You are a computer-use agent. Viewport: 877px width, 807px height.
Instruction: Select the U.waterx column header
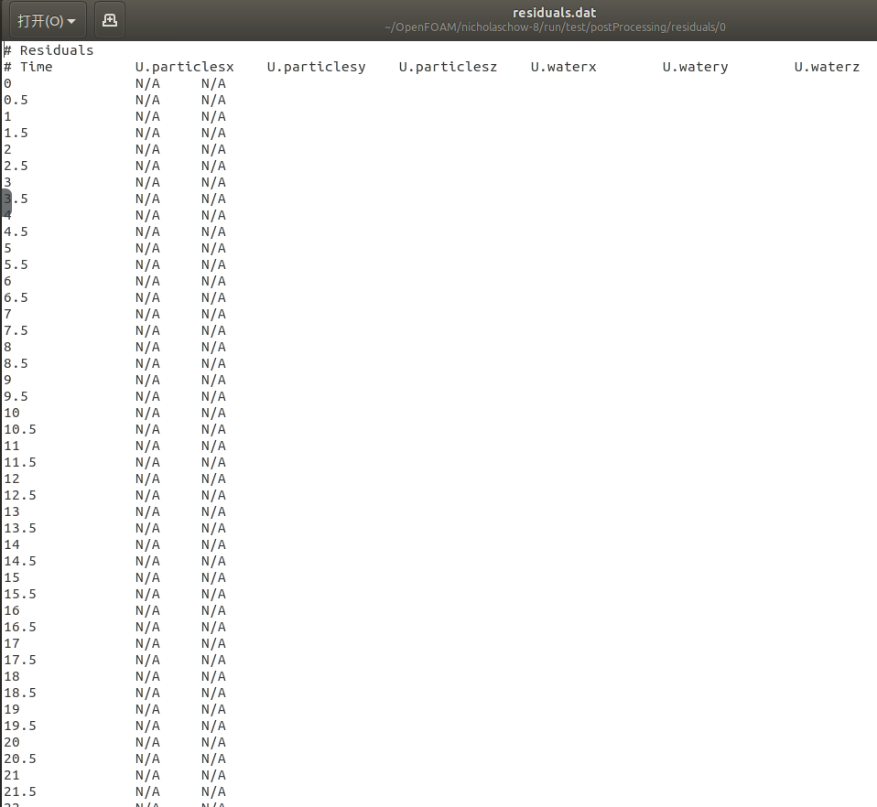(563, 67)
